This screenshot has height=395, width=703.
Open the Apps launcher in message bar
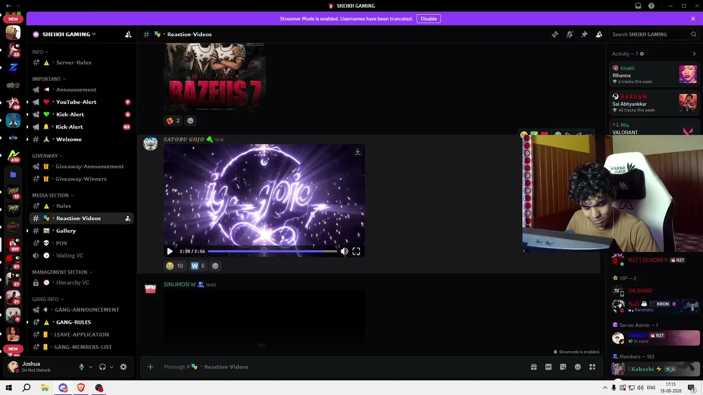click(x=593, y=367)
